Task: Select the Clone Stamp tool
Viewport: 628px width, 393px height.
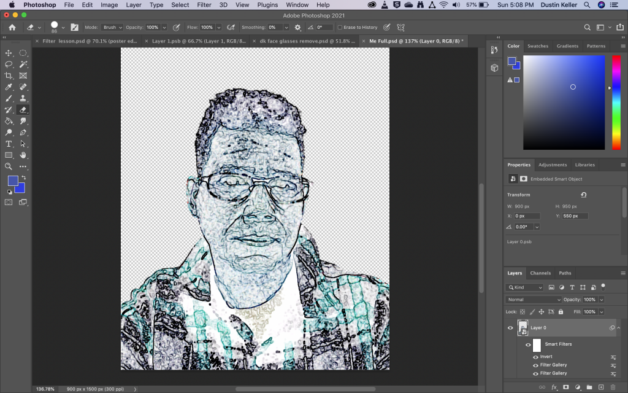Action: (x=23, y=98)
